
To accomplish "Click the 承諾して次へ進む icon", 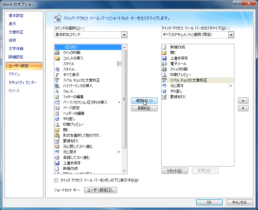I will click(57, 158).
